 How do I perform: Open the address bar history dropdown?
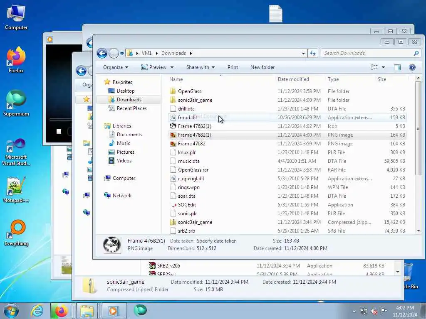(303, 54)
